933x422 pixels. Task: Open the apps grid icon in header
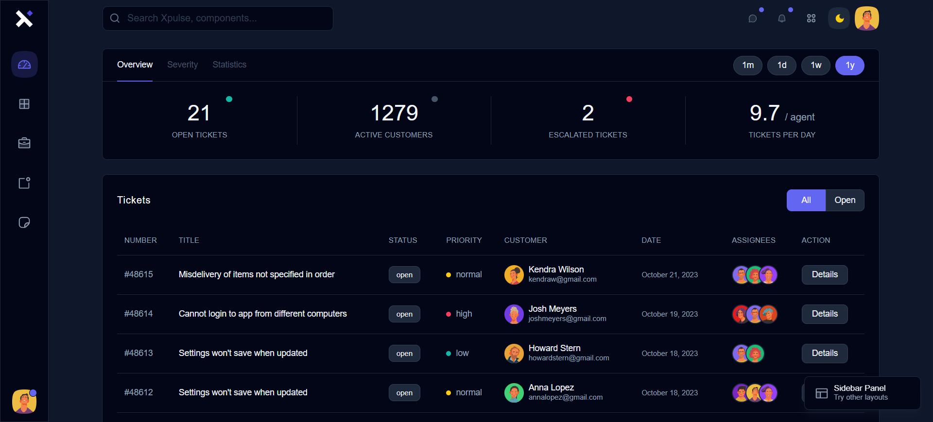point(811,18)
